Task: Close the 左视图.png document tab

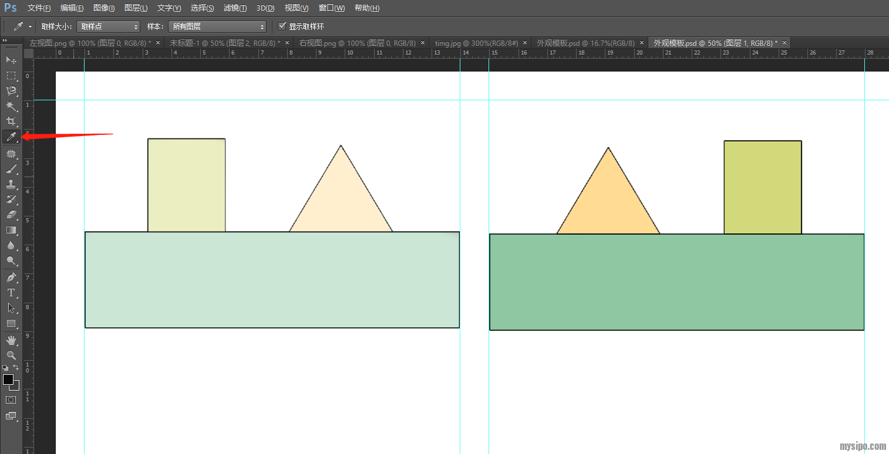Action: pos(158,43)
